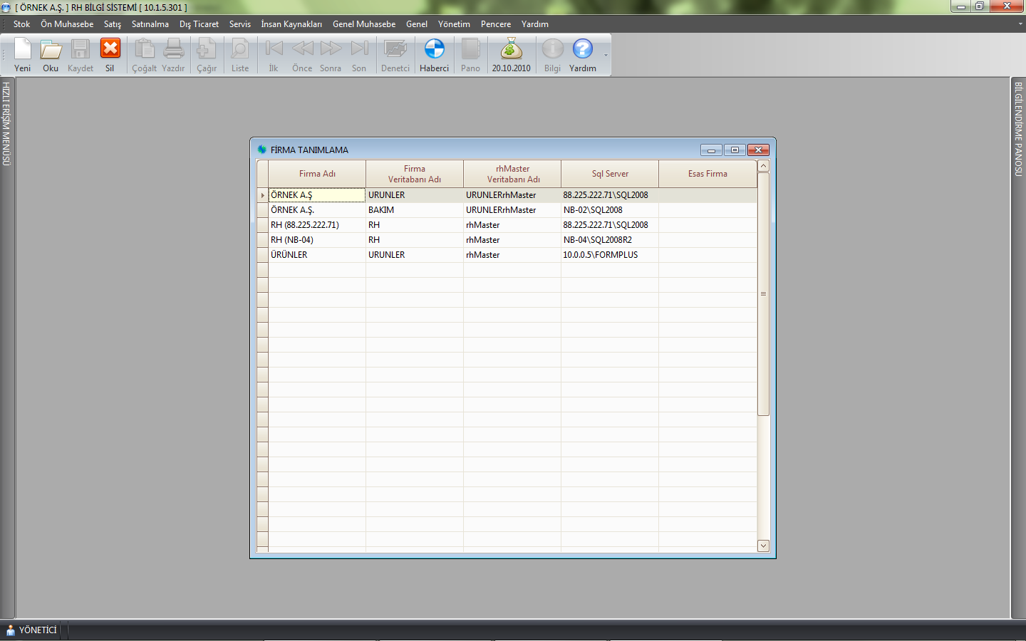Open a record with the Oku icon
Viewport: 1026px width, 641px height.
pos(51,55)
